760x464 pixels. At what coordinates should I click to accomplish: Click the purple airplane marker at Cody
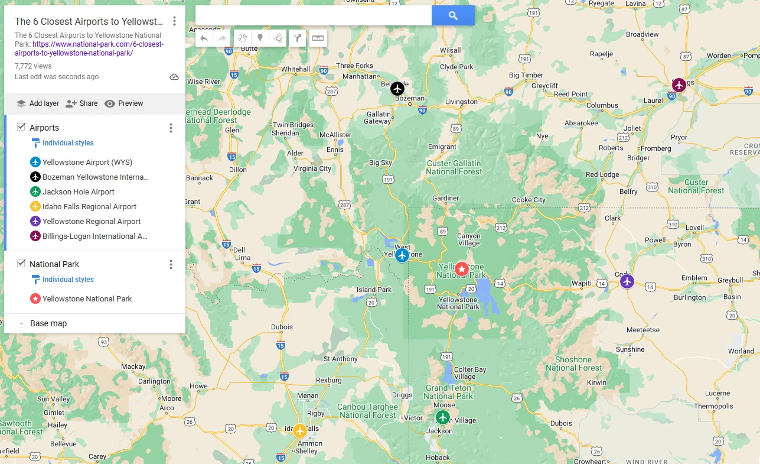coord(627,281)
